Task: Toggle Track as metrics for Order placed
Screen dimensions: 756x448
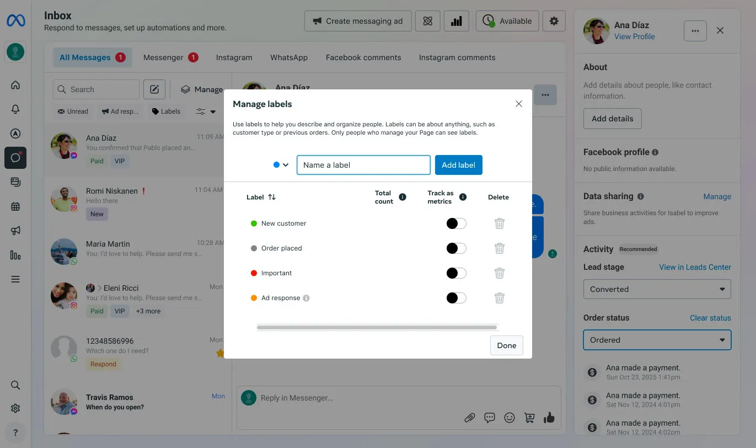Action: click(456, 248)
